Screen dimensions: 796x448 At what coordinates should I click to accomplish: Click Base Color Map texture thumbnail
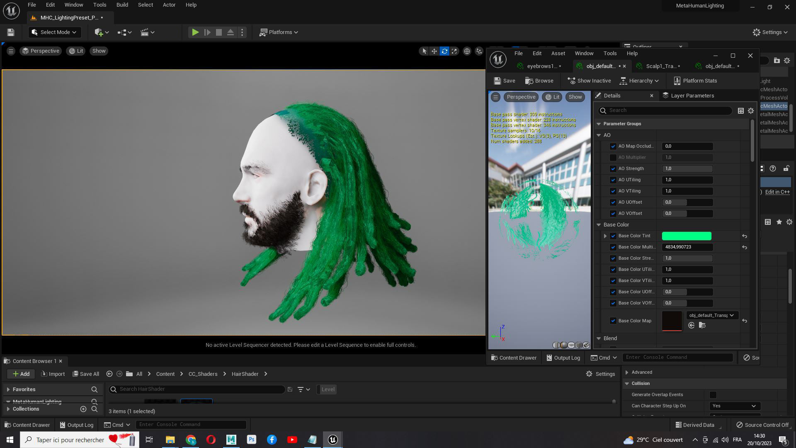click(x=672, y=321)
